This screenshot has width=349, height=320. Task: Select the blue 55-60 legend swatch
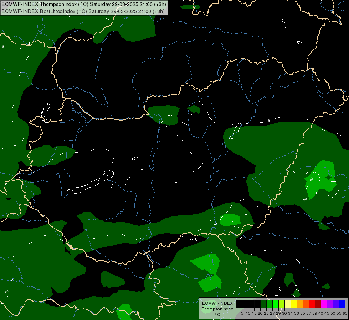pos(342,304)
